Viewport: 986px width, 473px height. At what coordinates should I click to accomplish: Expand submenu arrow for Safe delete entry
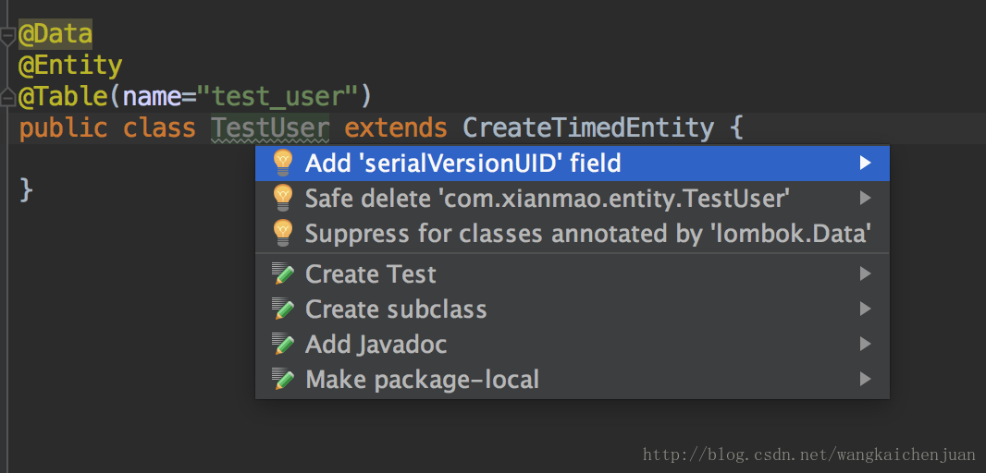866,199
